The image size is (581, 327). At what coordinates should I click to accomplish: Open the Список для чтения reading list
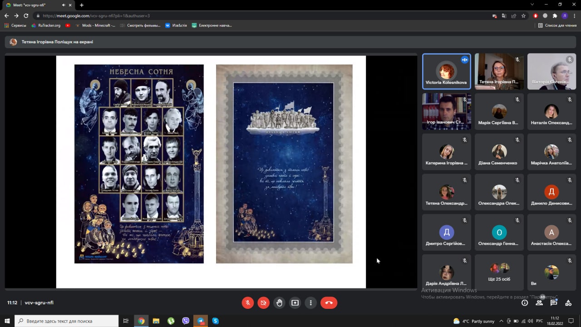(x=557, y=25)
